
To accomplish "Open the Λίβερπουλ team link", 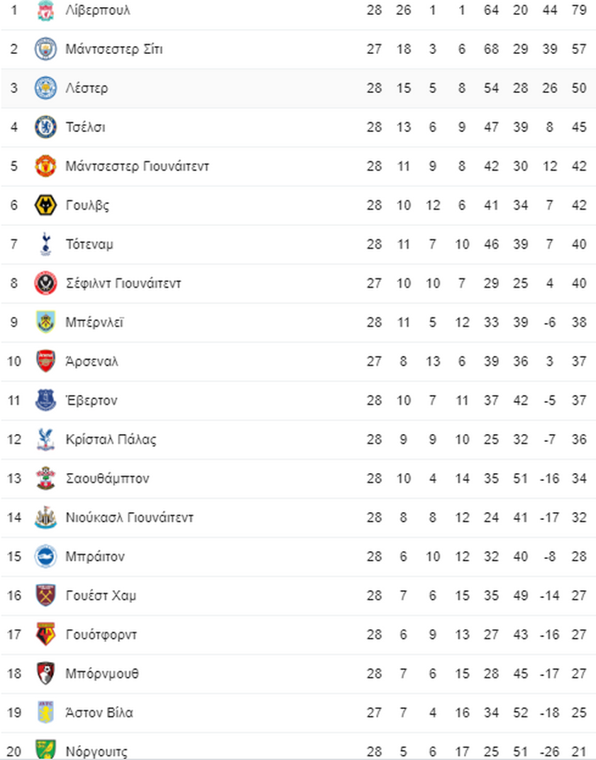I will click(98, 10).
